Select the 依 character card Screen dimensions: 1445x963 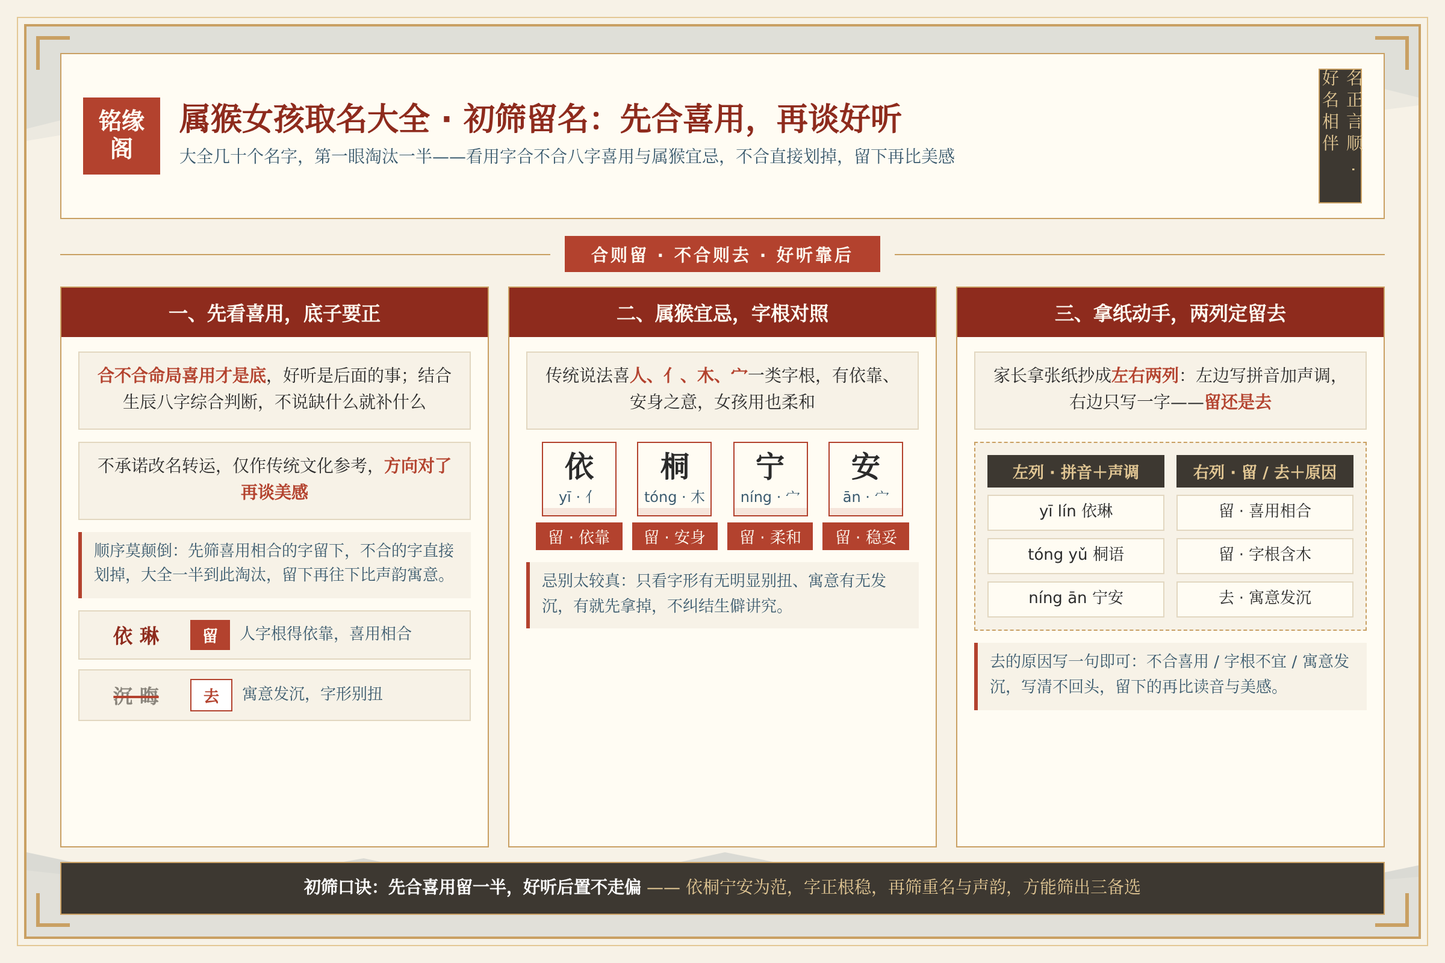coord(579,479)
